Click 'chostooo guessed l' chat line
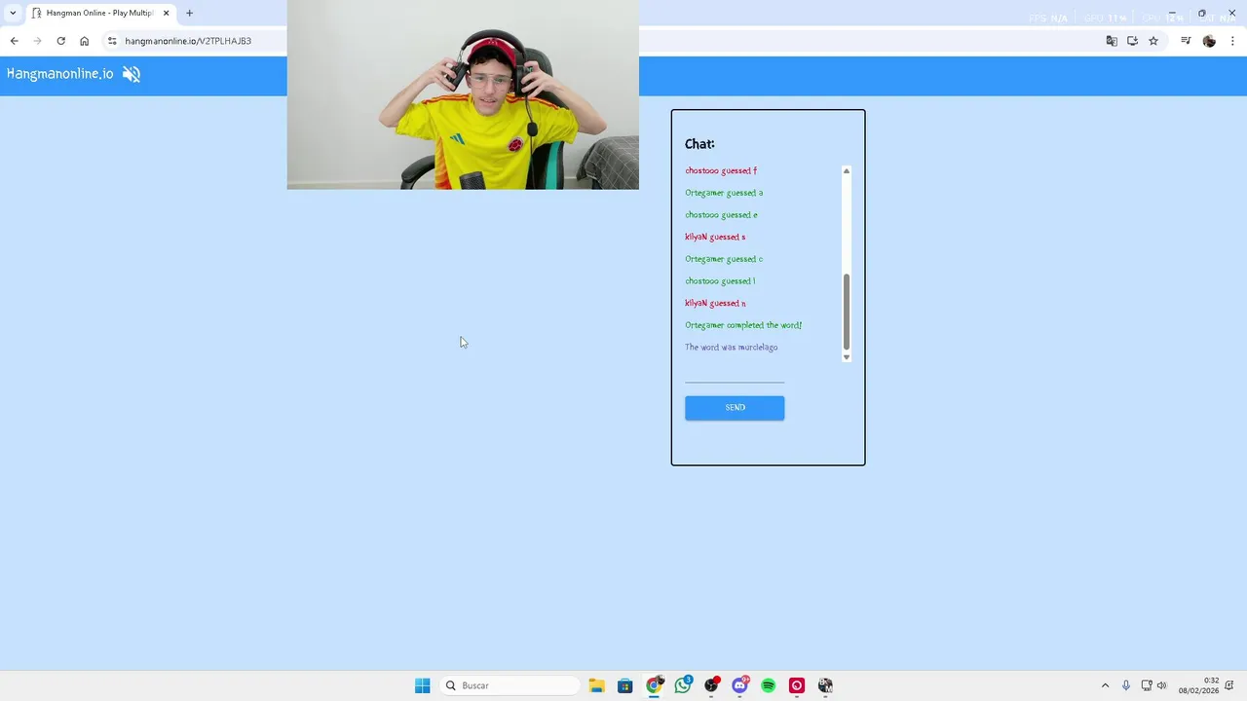 720,281
